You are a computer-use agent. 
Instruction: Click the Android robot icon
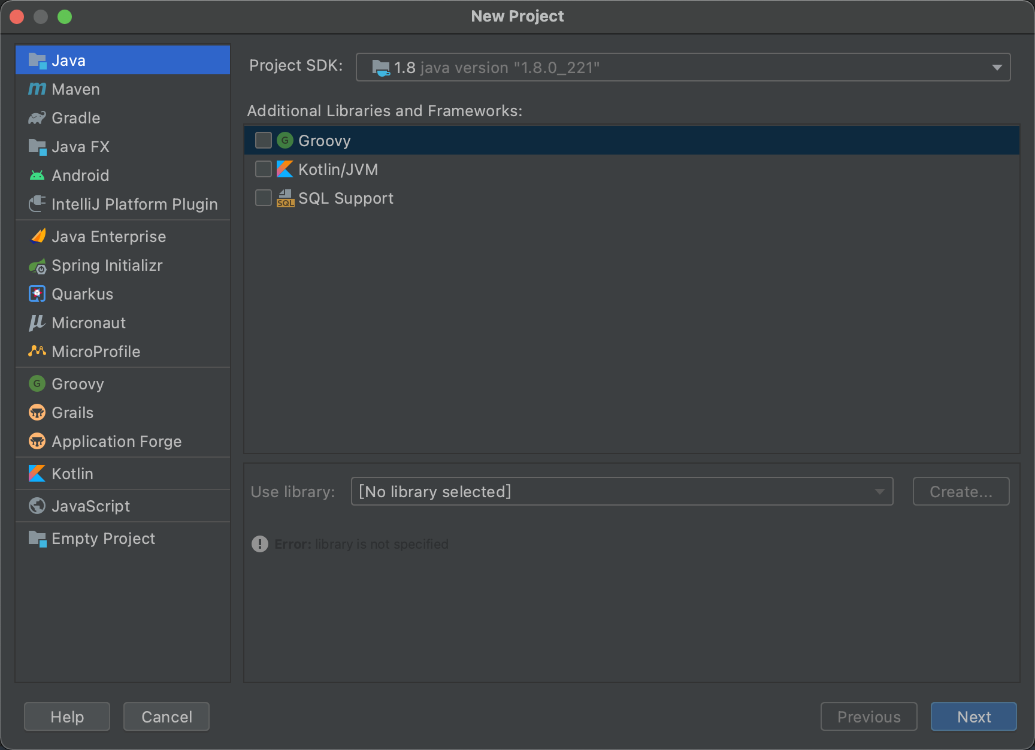(37, 176)
